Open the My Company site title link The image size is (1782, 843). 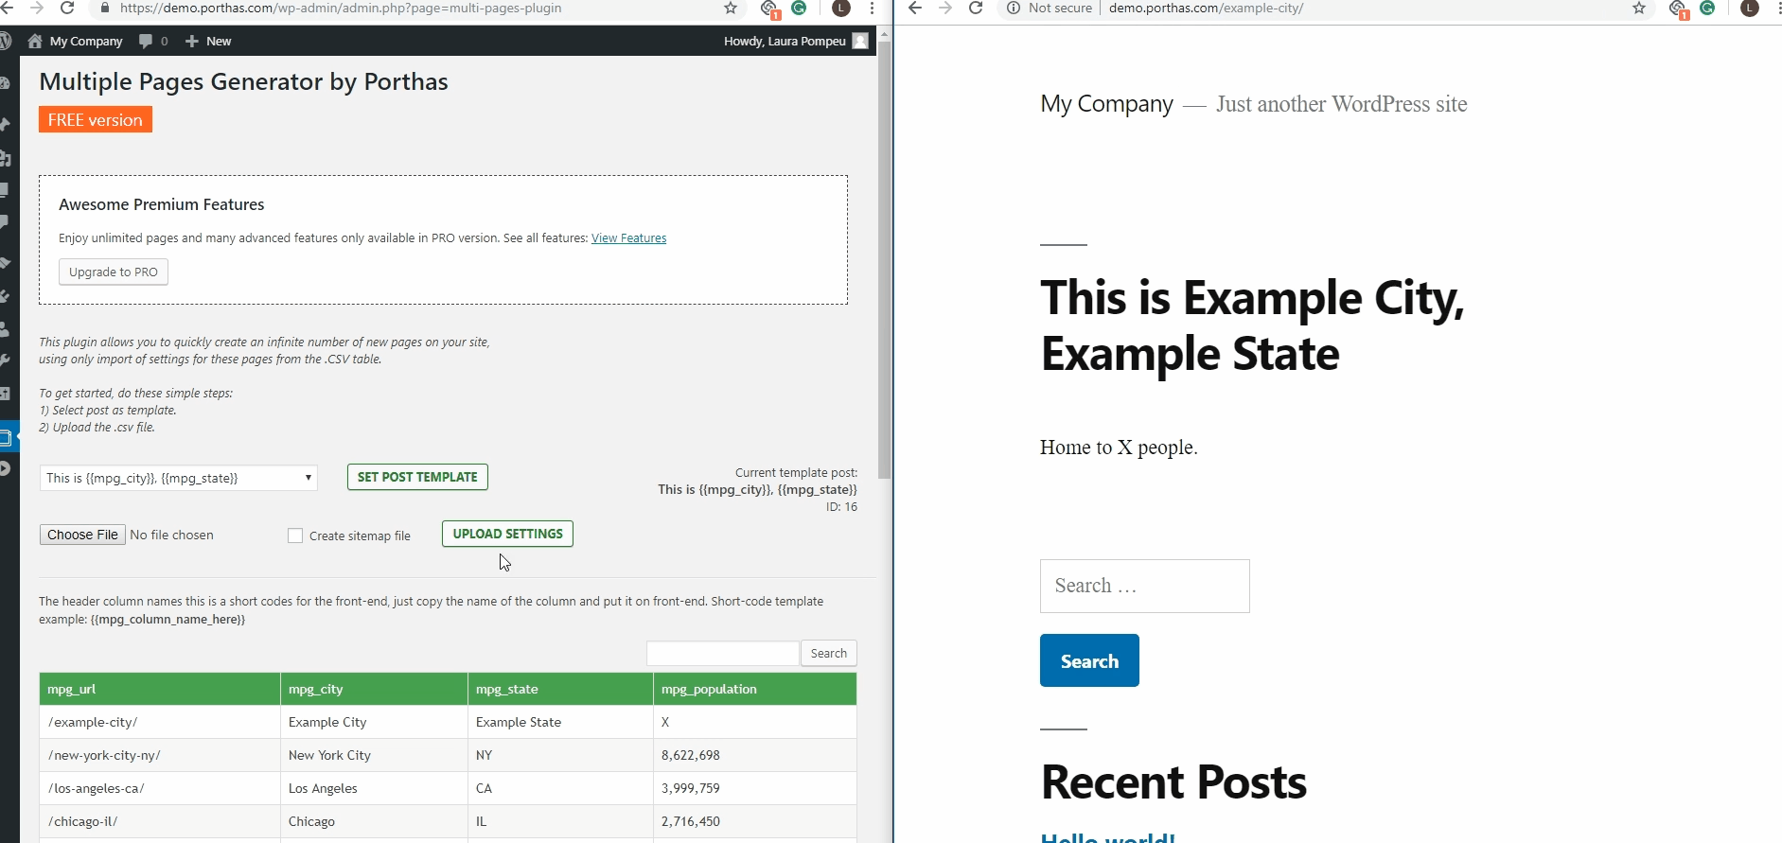coord(1106,104)
